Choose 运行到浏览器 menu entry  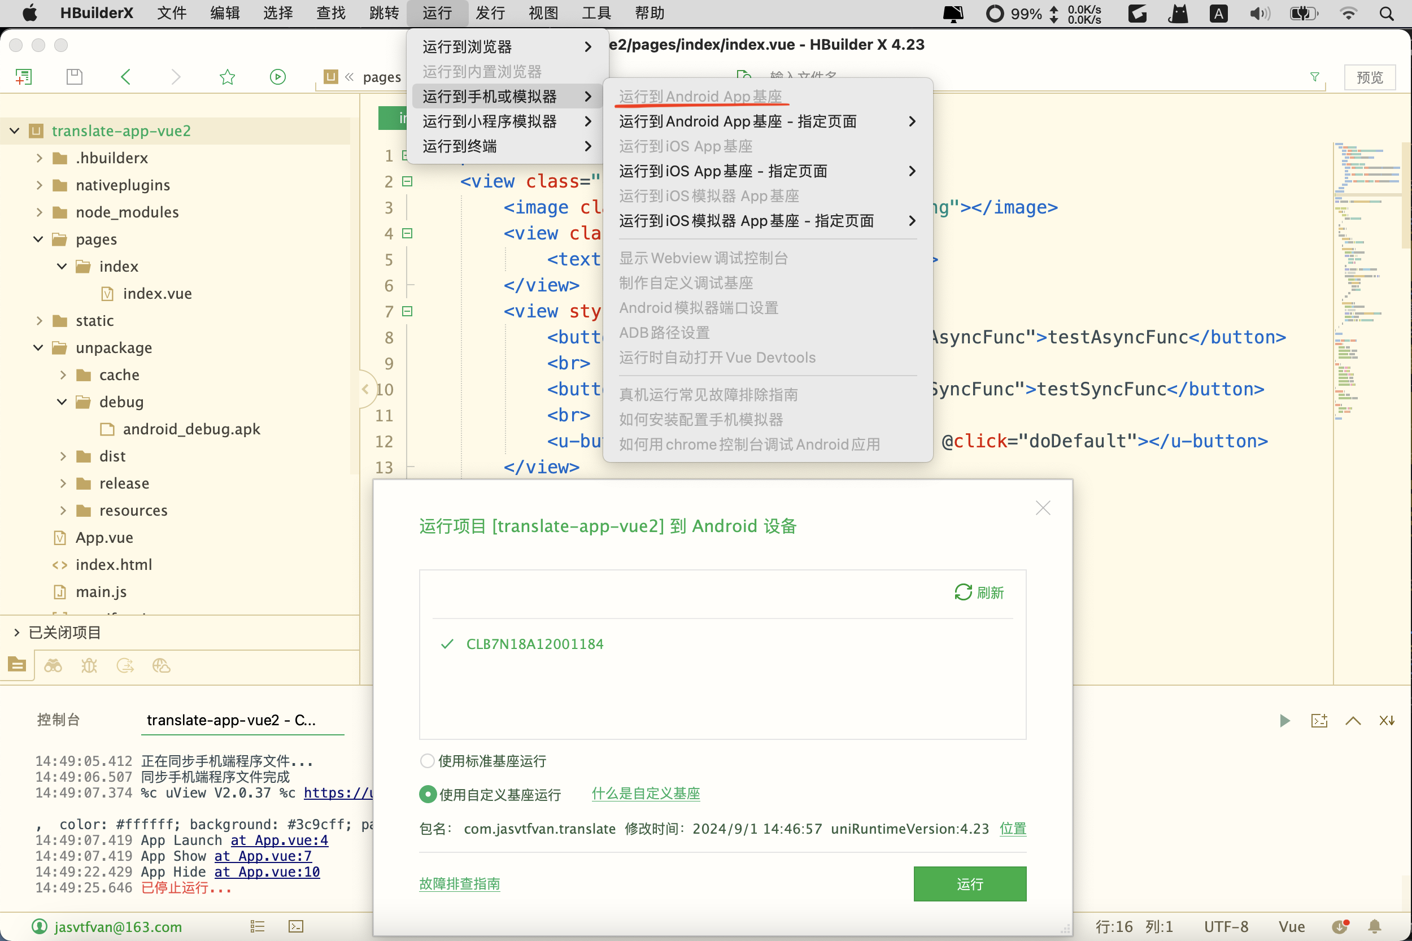pos(507,46)
